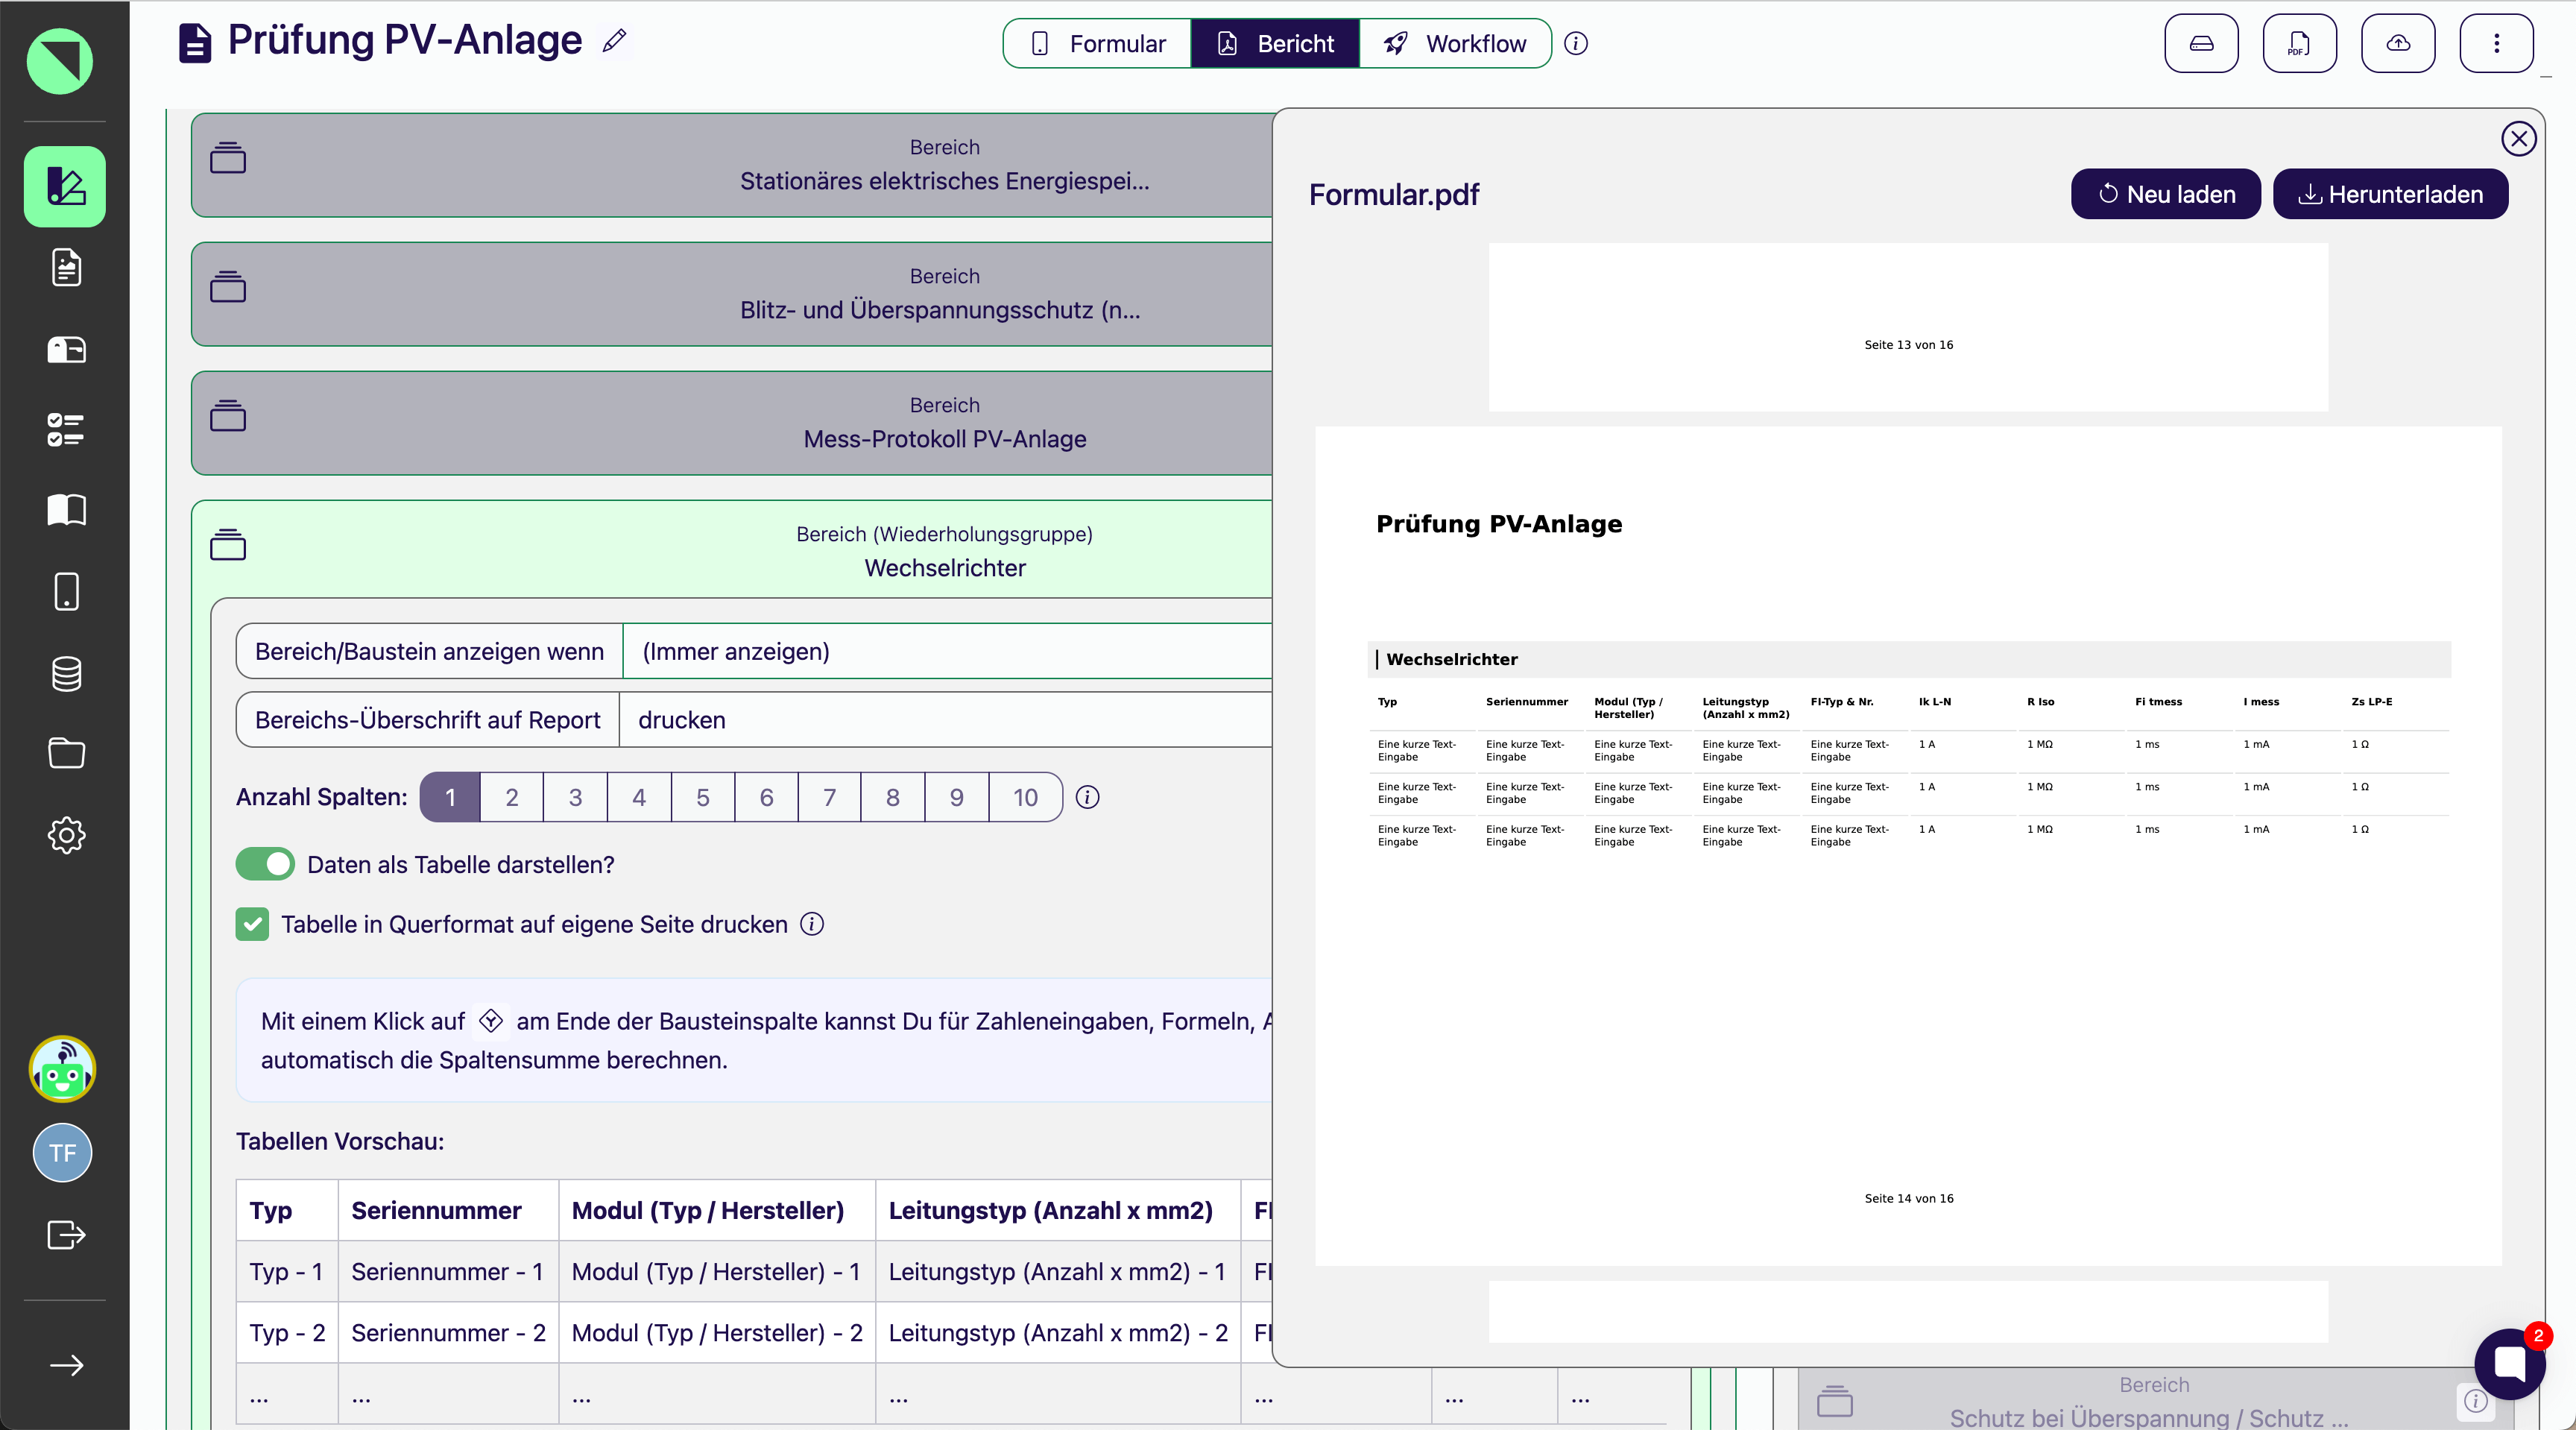
Task: Toggle 'Daten als Tabelle darstellen?' switch
Action: [x=265, y=864]
